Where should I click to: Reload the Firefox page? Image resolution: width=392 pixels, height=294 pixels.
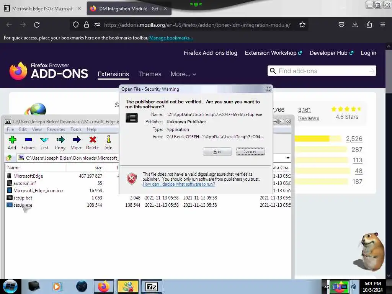pos(37,25)
